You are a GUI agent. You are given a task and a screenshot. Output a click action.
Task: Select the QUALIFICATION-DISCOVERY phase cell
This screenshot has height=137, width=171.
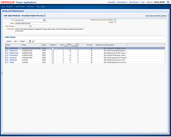click(32, 48)
